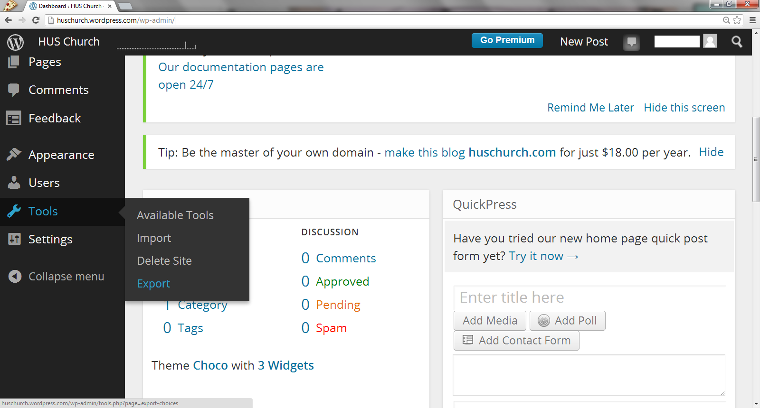Click Hide this screen link
760x408 pixels.
684,108
